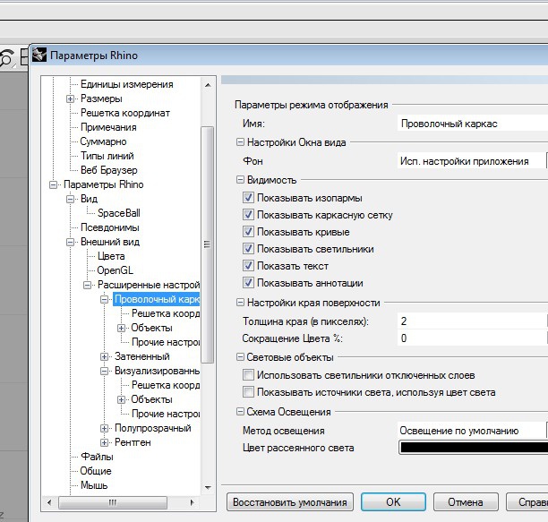This screenshot has height=522, width=548.
Task: Uncheck Показывать кривые option
Action: click(x=248, y=232)
